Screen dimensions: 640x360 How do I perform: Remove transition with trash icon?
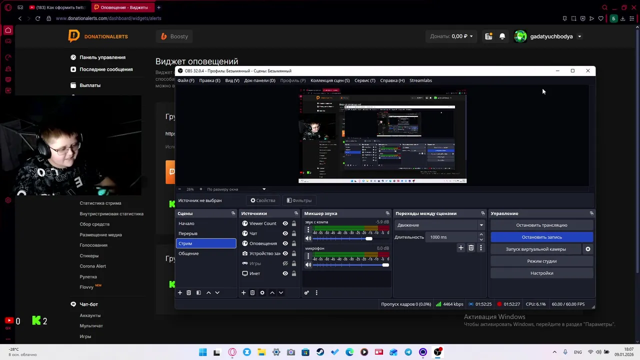(471, 247)
